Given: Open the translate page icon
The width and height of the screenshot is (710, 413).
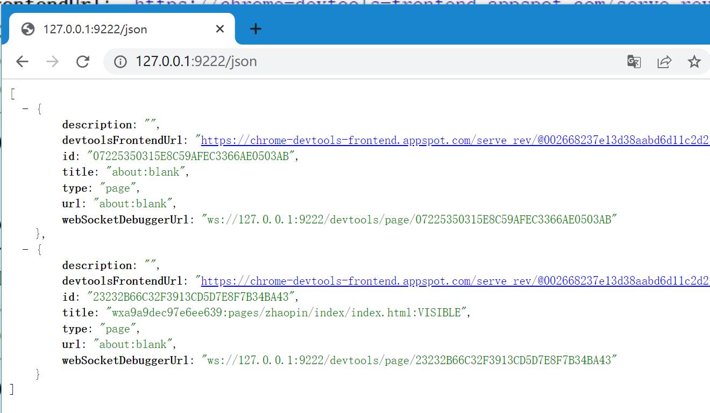Looking at the screenshot, I should pos(634,61).
